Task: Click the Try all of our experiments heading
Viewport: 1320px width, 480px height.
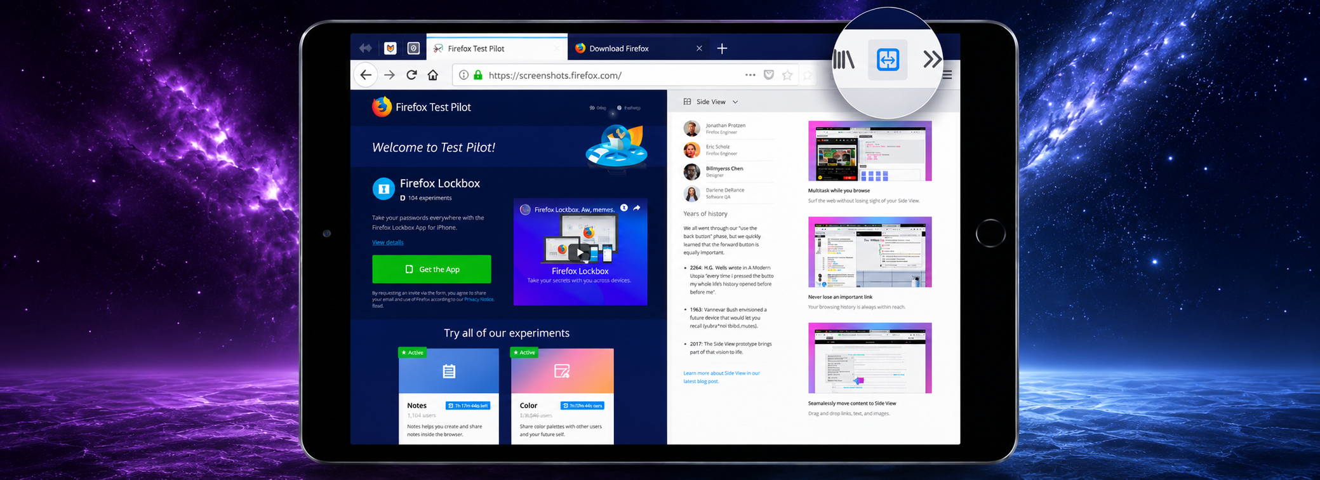Action: click(x=507, y=333)
